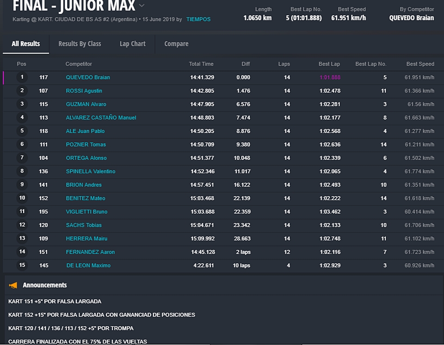Click the purple best lap time 1:01.888
This screenshot has height=345, width=444.
[329, 78]
